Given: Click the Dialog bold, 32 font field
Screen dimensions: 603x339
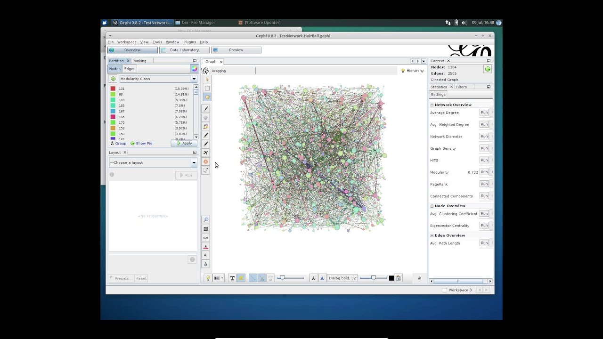Looking at the screenshot, I should [x=342, y=278].
